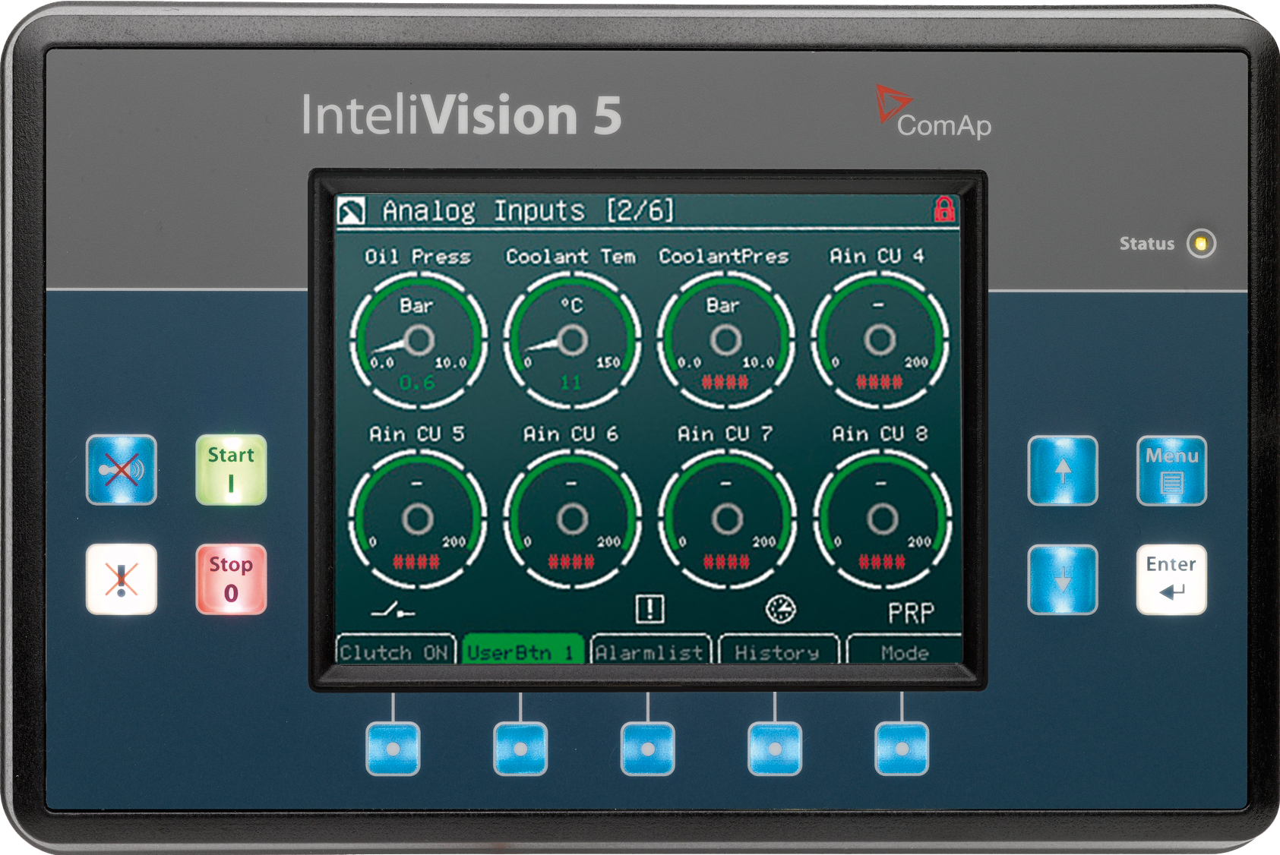Click the ComAp icon beside Analog Inputs
The image size is (1280, 855).
pyautogui.click(x=352, y=210)
